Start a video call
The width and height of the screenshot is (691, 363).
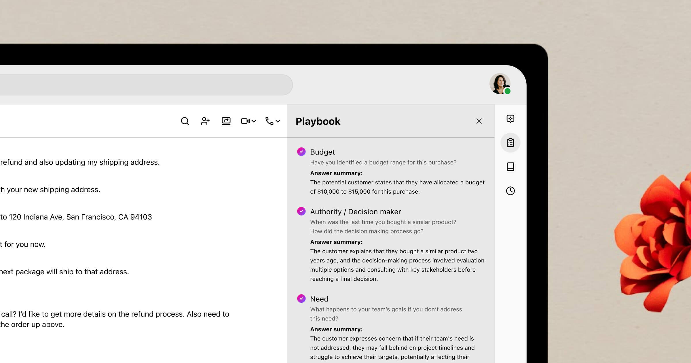[245, 121]
